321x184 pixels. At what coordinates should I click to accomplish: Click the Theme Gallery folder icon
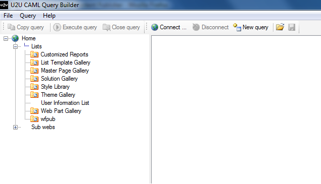tap(34, 95)
